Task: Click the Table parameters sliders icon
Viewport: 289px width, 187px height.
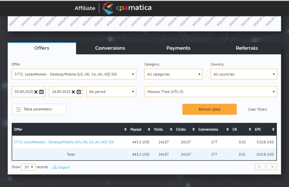Action: click(x=18, y=109)
